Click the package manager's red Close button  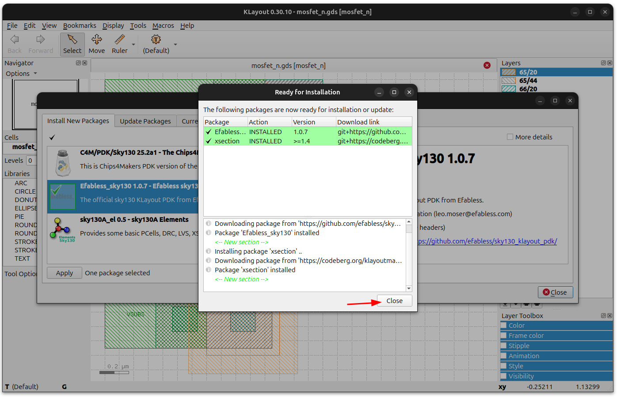(555, 292)
